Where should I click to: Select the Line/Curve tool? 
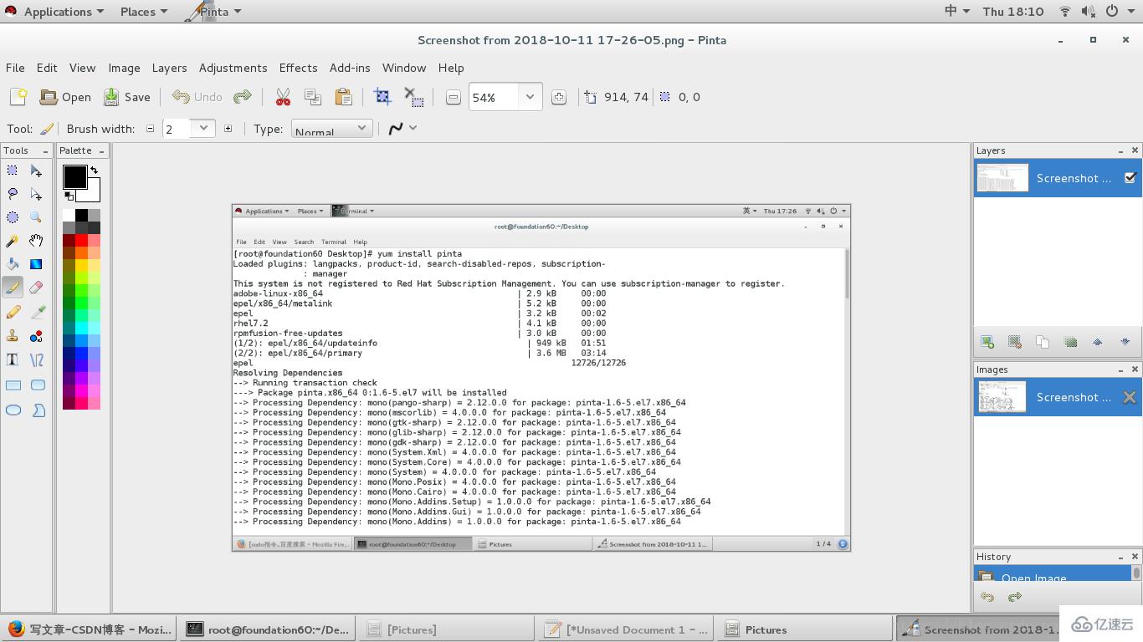[x=36, y=360]
